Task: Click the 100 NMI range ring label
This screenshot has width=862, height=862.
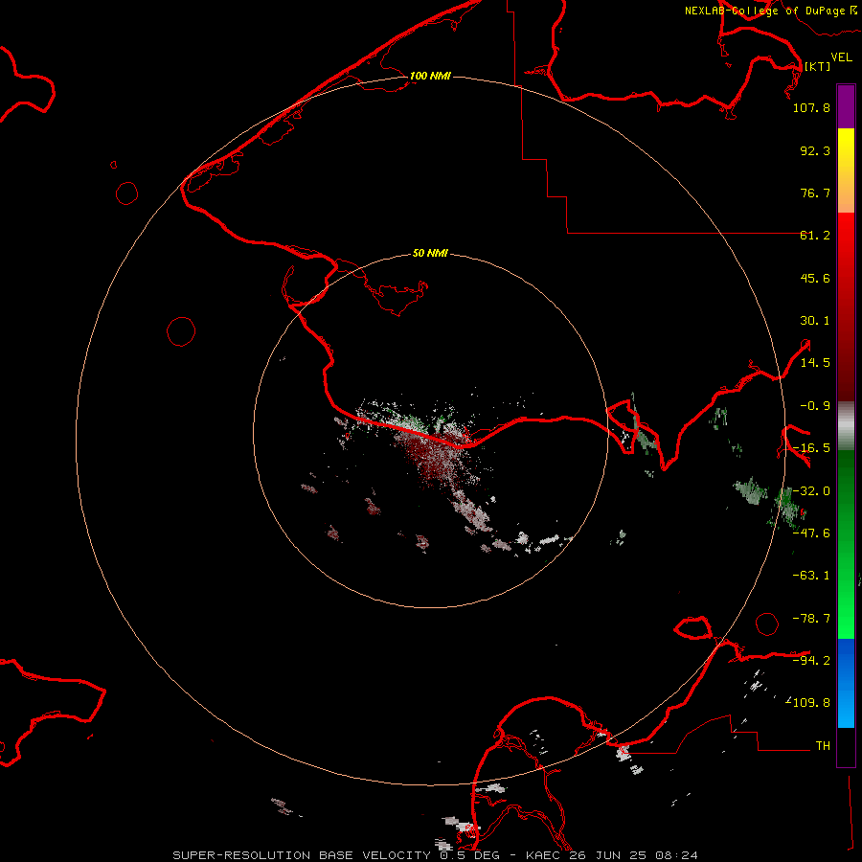Action: (x=430, y=76)
